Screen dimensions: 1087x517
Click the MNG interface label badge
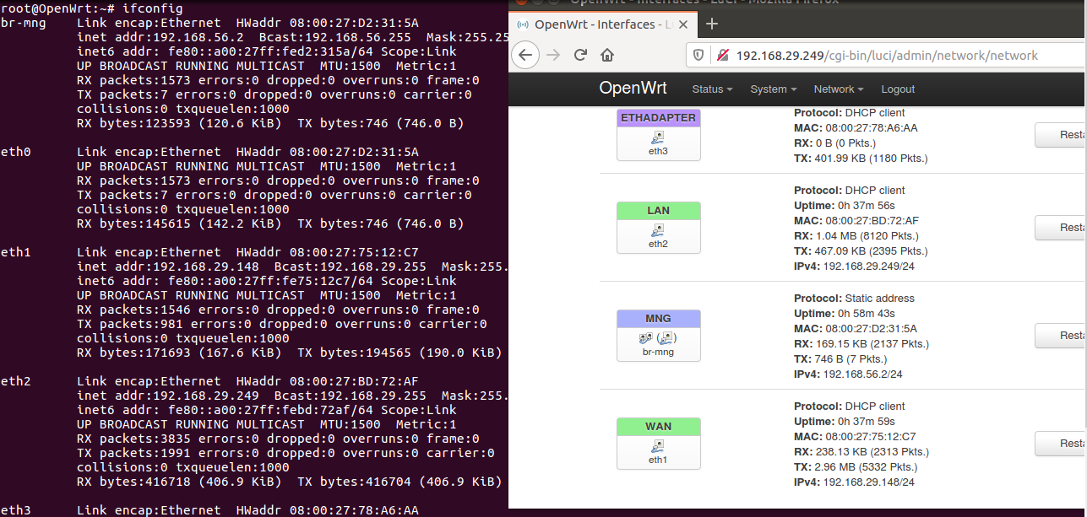658,319
